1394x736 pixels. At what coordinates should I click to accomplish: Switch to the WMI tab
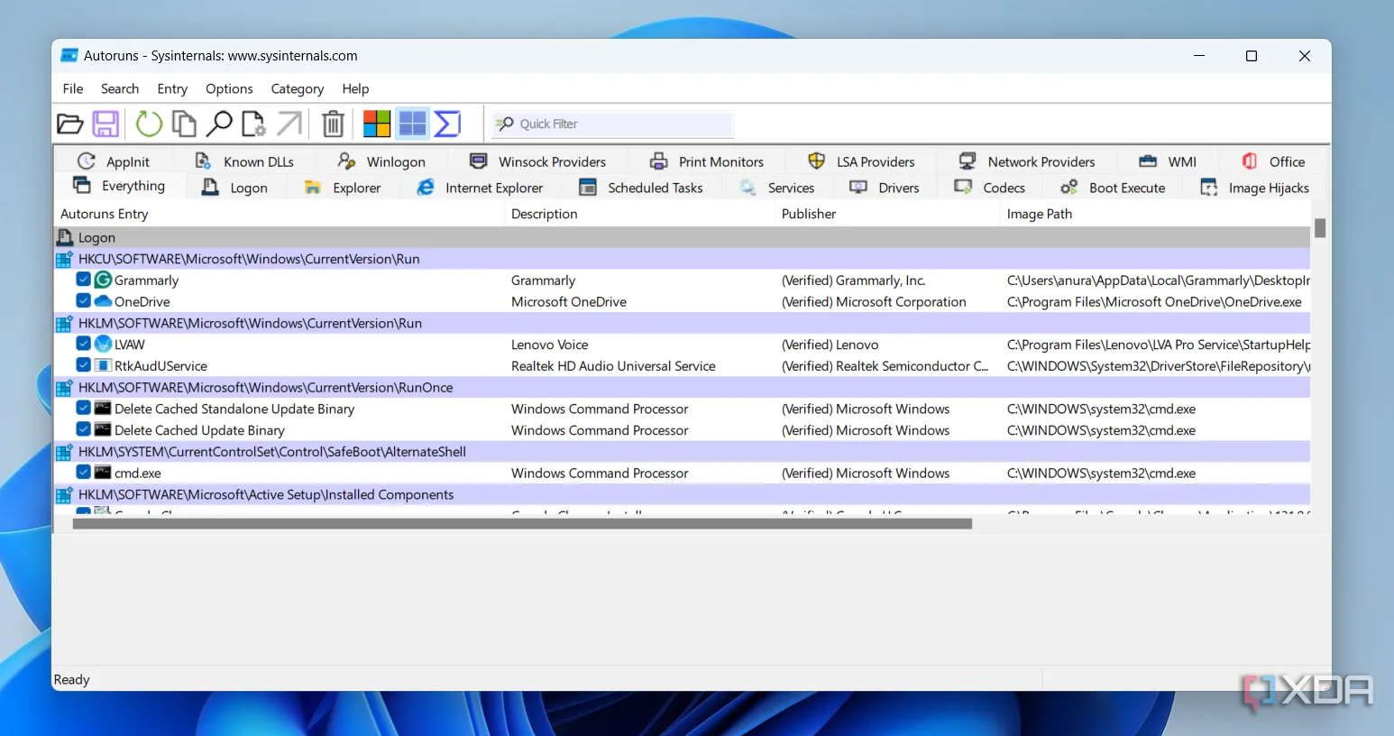(x=1169, y=161)
